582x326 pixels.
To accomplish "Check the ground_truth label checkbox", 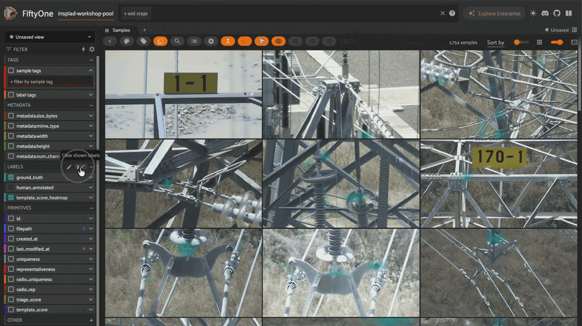I will (11, 178).
